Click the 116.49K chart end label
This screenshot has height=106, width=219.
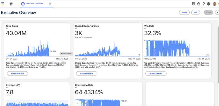click(53, 51)
